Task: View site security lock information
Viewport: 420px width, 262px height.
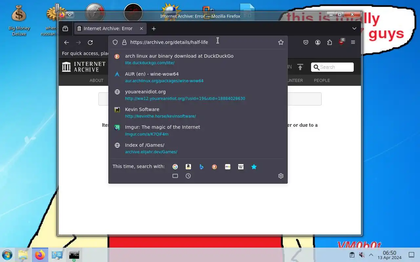Action: [x=124, y=42]
